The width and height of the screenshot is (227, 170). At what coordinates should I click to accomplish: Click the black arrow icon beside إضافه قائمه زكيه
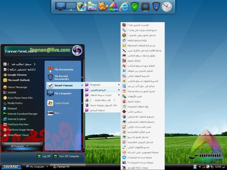pos(124,50)
